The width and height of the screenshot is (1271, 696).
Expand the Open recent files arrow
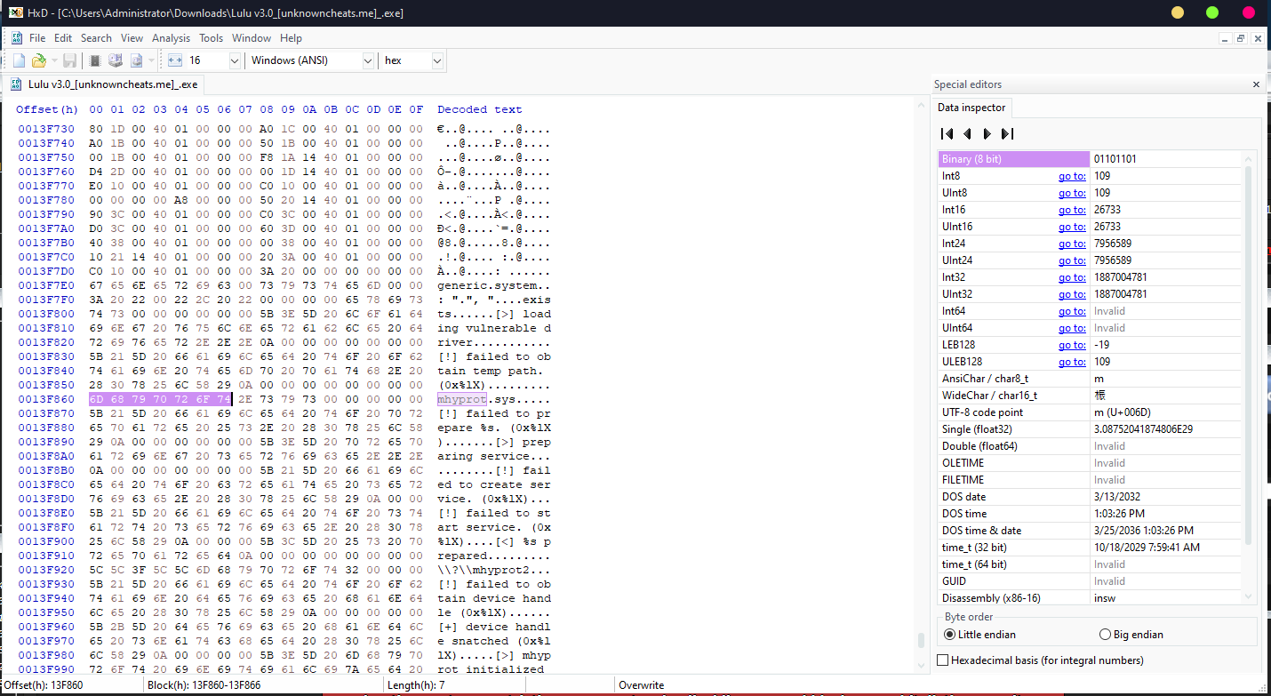pyautogui.click(x=53, y=60)
